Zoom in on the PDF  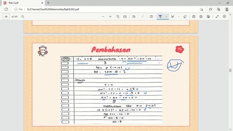tap(110, 17)
